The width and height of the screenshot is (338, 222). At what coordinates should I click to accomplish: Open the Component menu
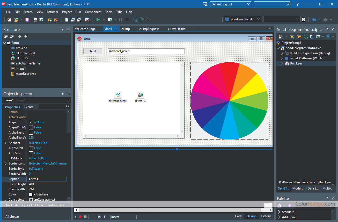(x=93, y=12)
